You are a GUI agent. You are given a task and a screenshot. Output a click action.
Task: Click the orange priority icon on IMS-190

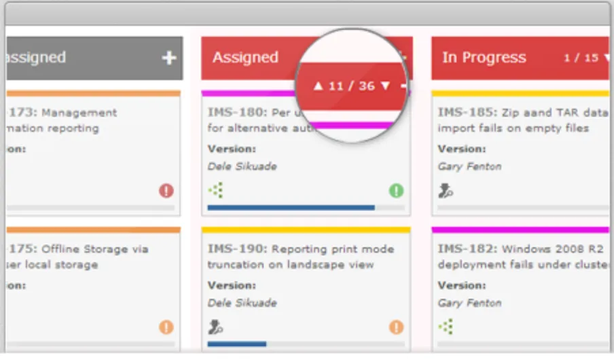pyautogui.click(x=396, y=327)
